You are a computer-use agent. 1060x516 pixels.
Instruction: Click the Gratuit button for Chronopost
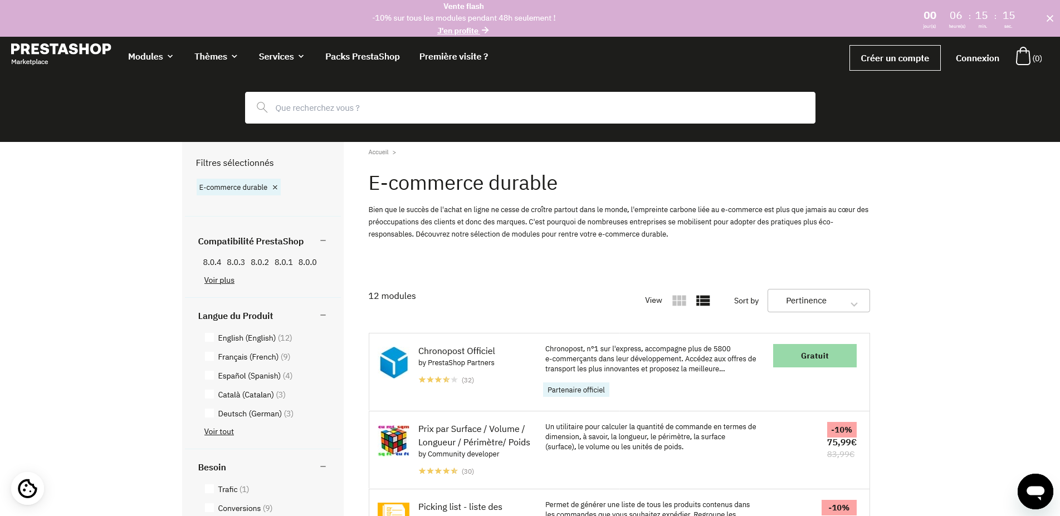point(814,356)
